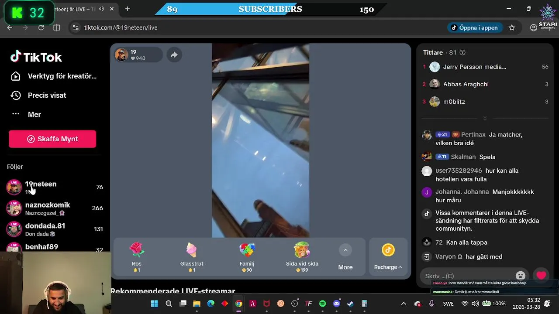Click user735282946 username in chat
This screenshot has width=559, height=314.
pyautogui.click(x=459, y=171)
